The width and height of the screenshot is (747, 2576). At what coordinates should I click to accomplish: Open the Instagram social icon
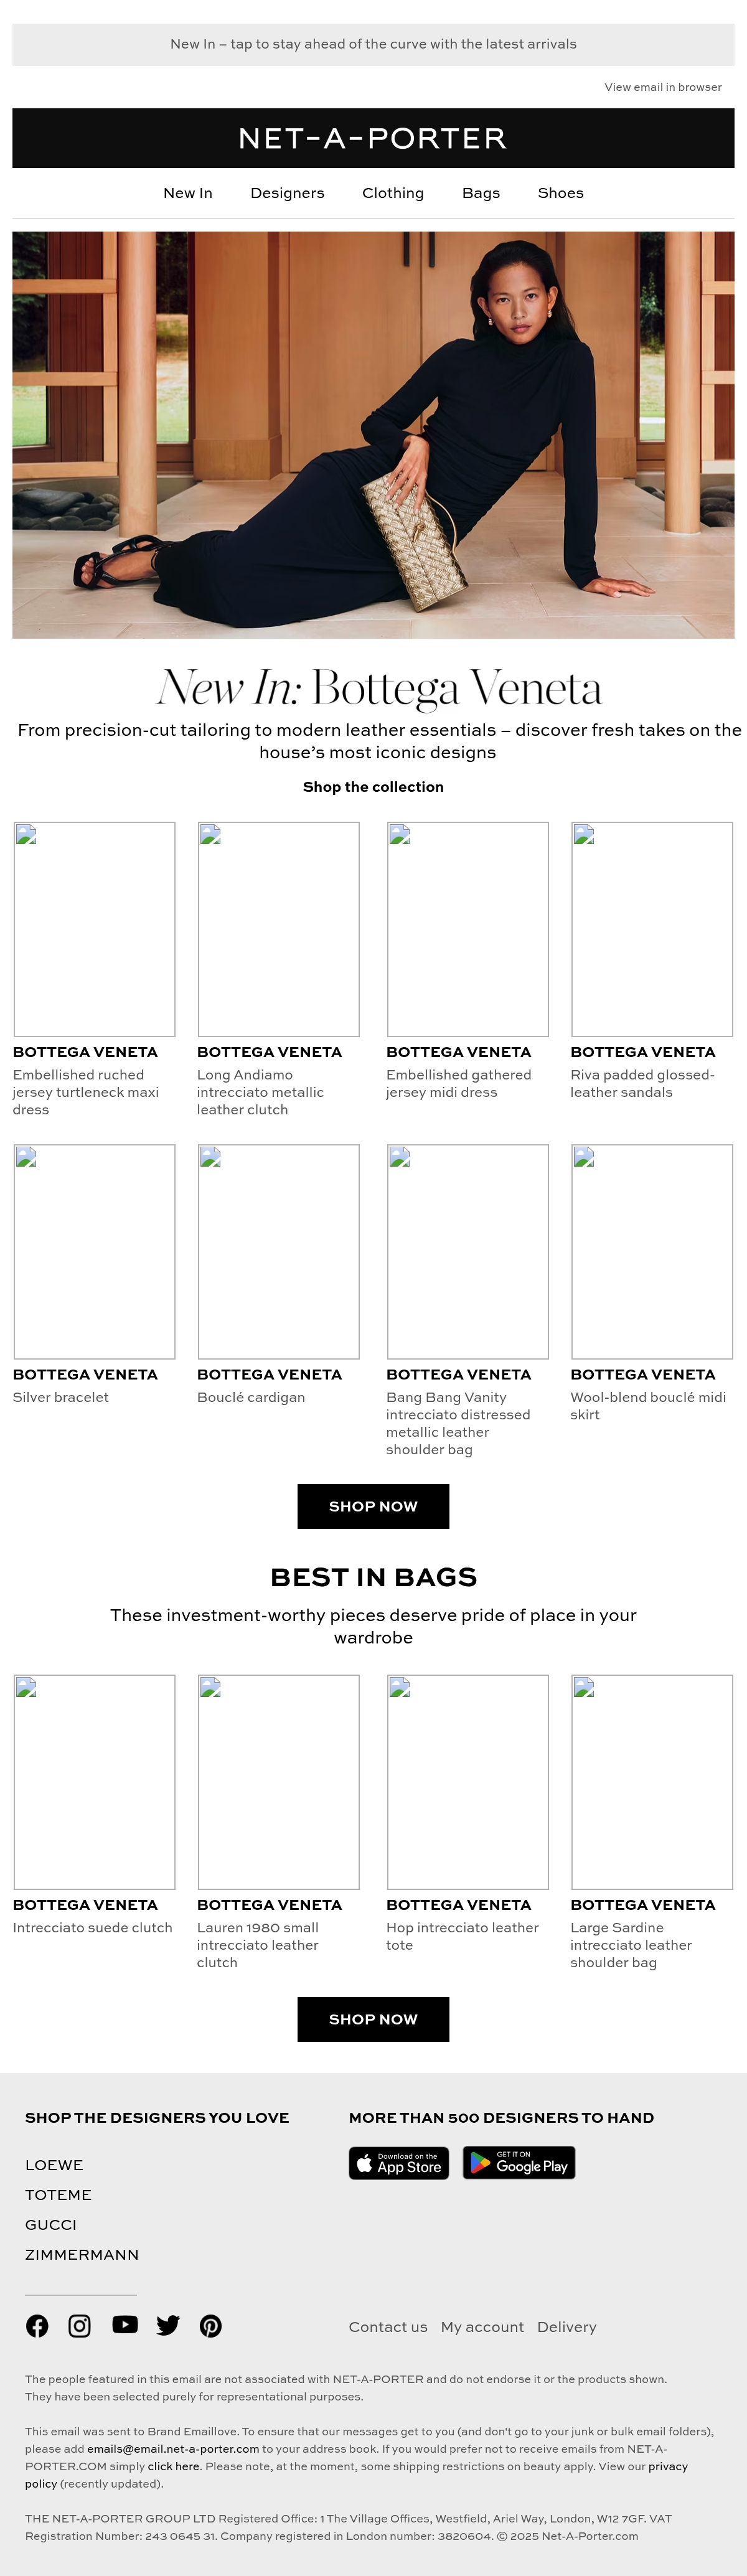click(80, 2326)
